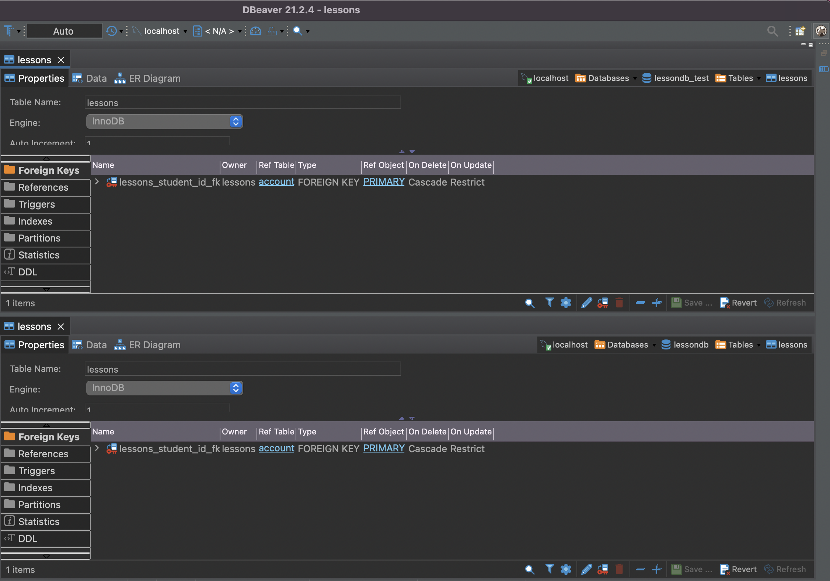This screenshot has height=581, width=830.
Task: Open the top toolbar search magnifier
Action: pyautogui.click(x=773, y=31)
